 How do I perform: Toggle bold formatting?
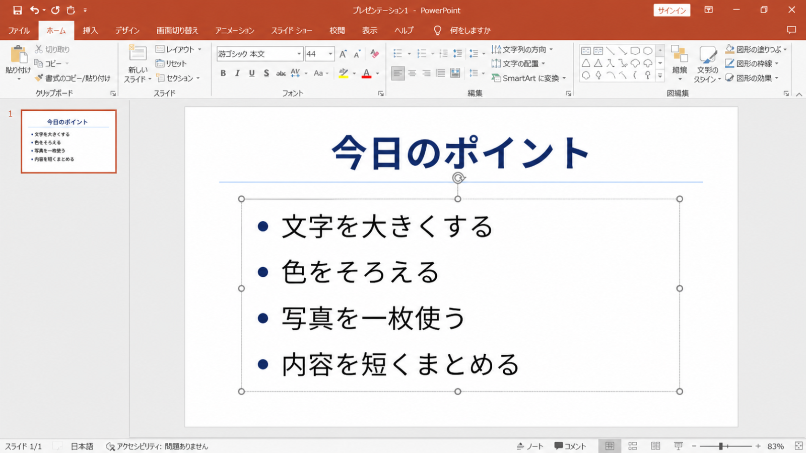click(223, 73)
